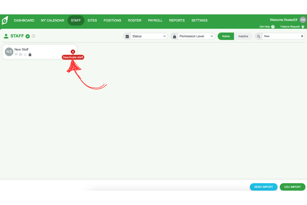
Task: Click the RM avatar in the top right
Action: pos(303,19)
